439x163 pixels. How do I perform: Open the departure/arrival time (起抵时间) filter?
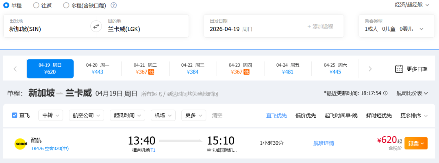(x=127, y=115)
